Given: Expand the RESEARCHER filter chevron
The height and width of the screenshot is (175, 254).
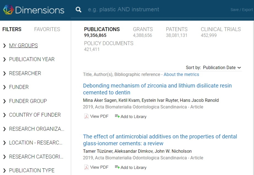Looking at the screenshot, I should [x=4, y=74].
